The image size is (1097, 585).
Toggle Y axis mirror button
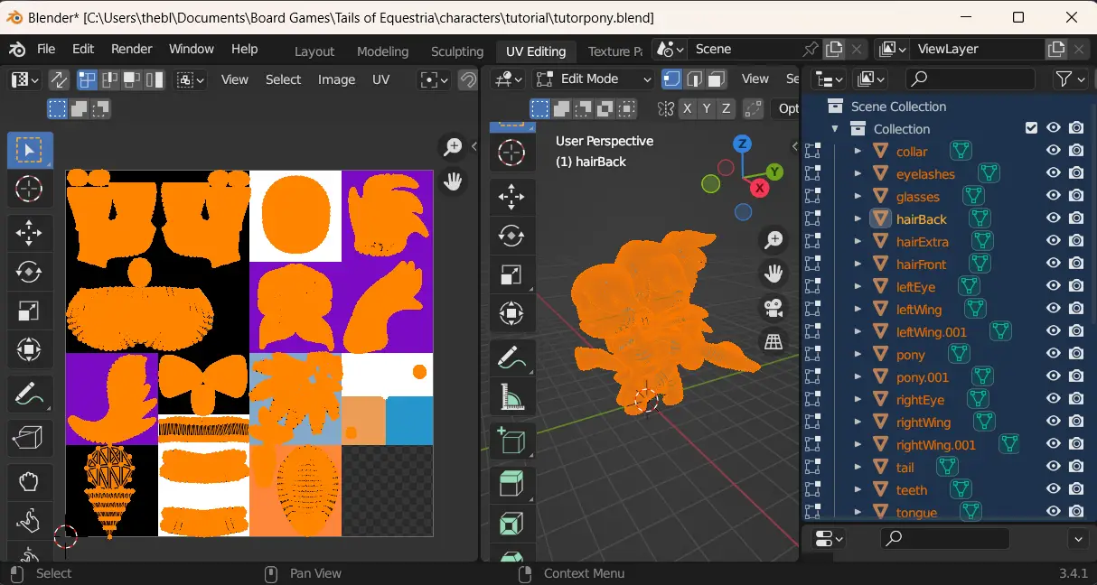click(x=707, y=108)
